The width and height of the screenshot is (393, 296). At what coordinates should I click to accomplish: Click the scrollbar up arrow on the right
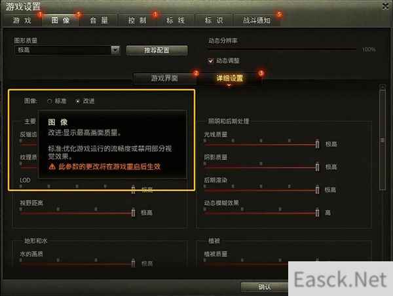pos(383,86)
